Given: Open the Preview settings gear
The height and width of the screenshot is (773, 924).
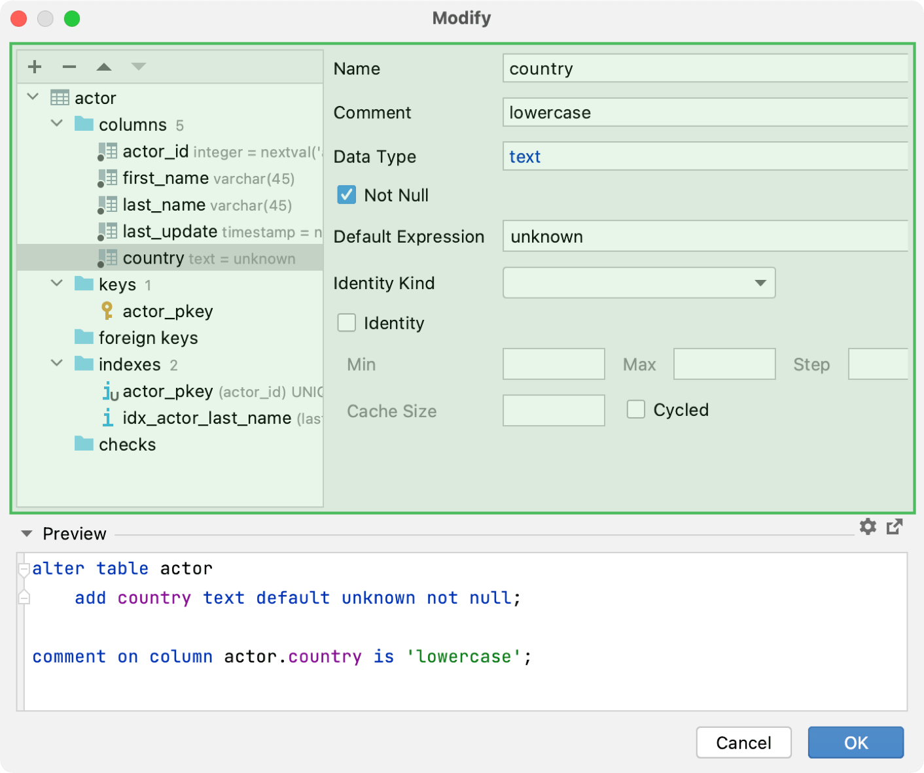Looking at the screenshot, I should [868, 526].
